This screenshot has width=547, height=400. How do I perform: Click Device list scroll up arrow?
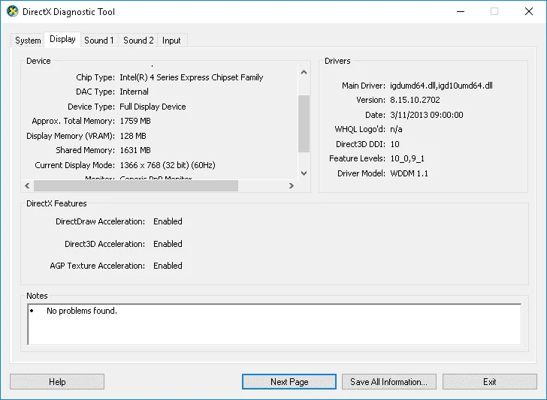pos(304,73)
